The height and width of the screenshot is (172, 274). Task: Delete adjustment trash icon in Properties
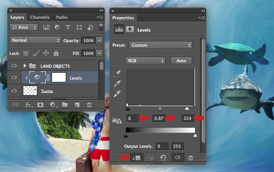[x=190, y=157]
